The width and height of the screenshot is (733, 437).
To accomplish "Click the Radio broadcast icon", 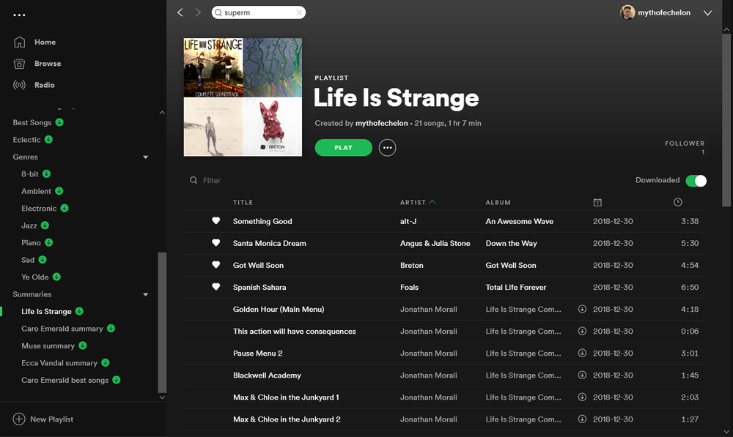I will pos(19,85).
